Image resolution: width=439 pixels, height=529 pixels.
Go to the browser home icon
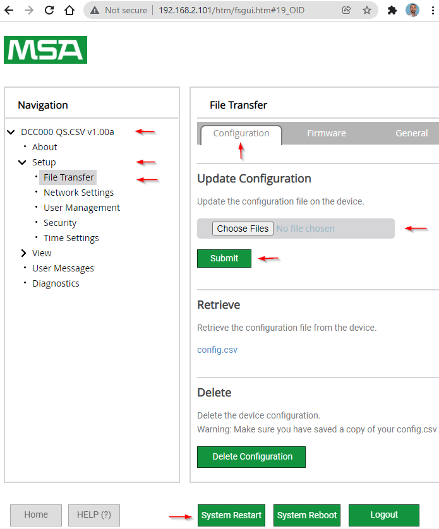pos(69,11)
